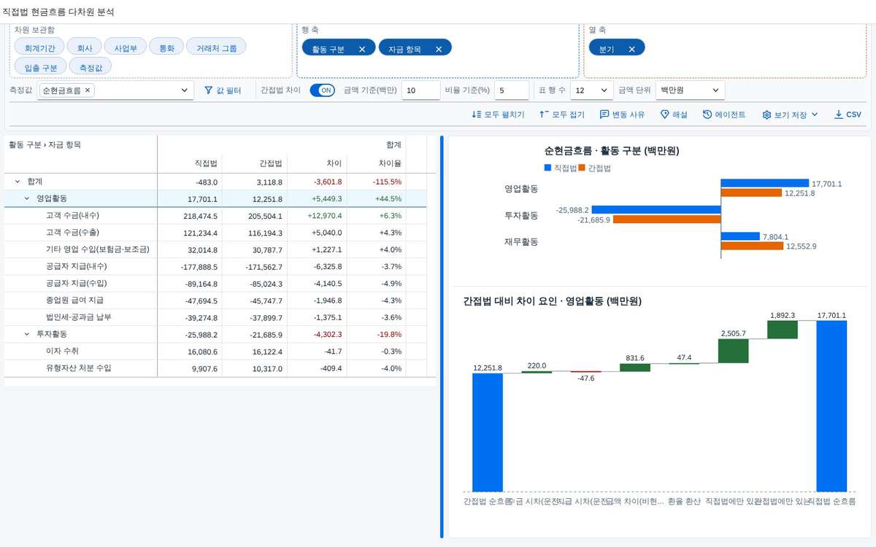This screenshot has height=547, width=876.
Task: Click the 해설 diamond icon
Action: pos(664,115)
